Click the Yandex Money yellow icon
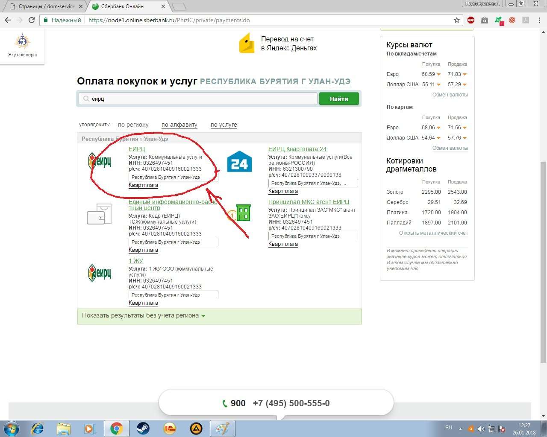The image size is (547, 437). click(247, 44)
